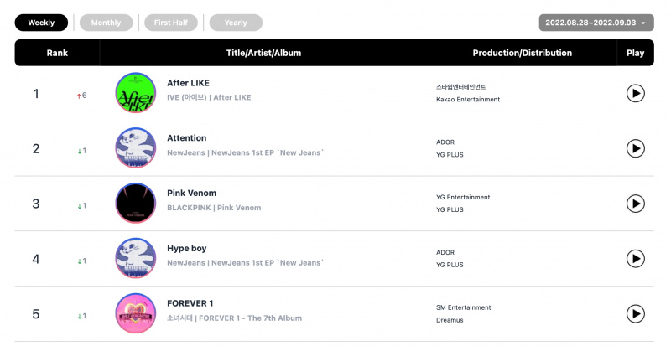Viewport: 671px width, 346px height.
Task: Open the Attention song title
Action: click(x=186, y=138)
